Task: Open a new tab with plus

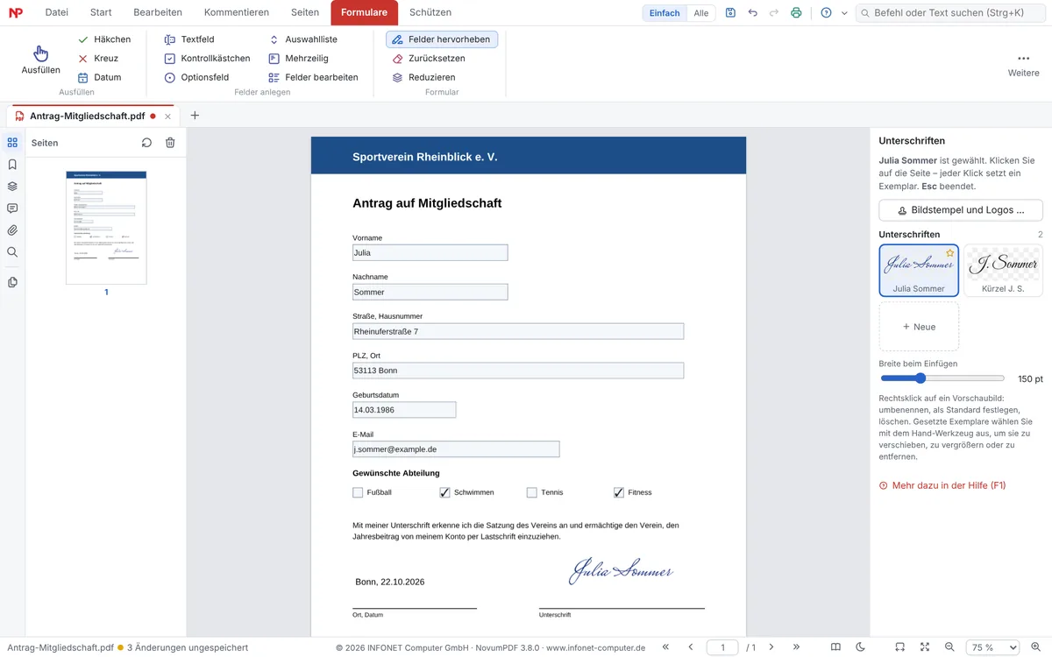Action: tap(195, 116)
